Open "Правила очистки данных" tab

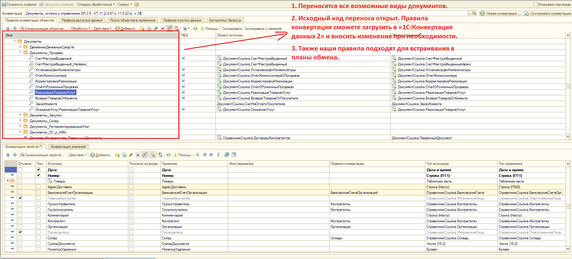[x=182, y=20]
